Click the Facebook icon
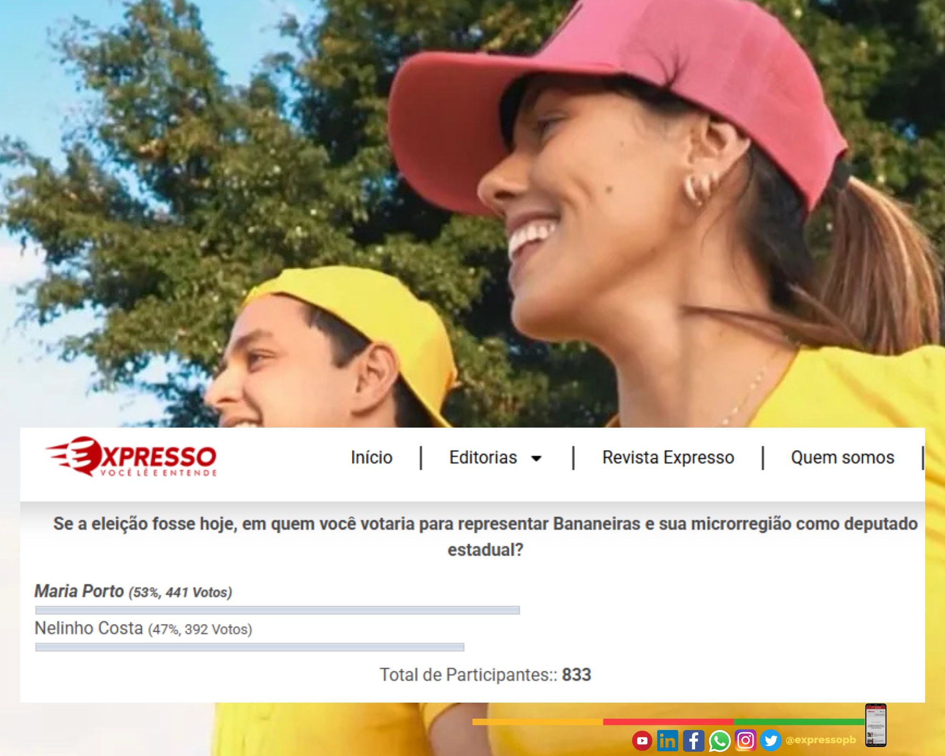 [693, 740]
